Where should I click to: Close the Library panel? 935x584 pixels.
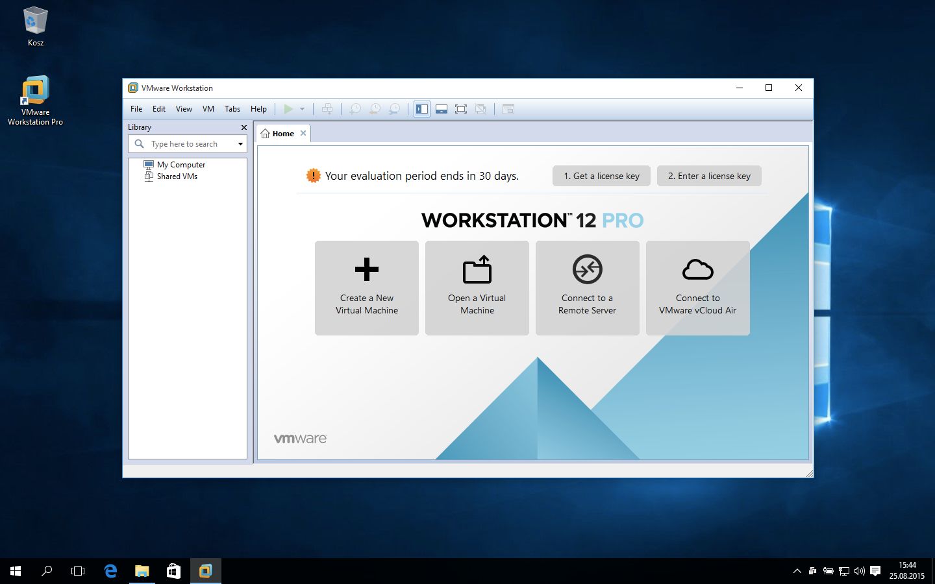click(244, 127)
